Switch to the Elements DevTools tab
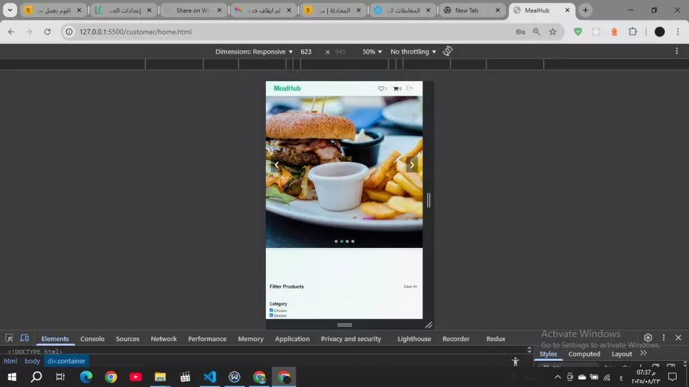This screenshot has height=387, width=689. [55, 339]
